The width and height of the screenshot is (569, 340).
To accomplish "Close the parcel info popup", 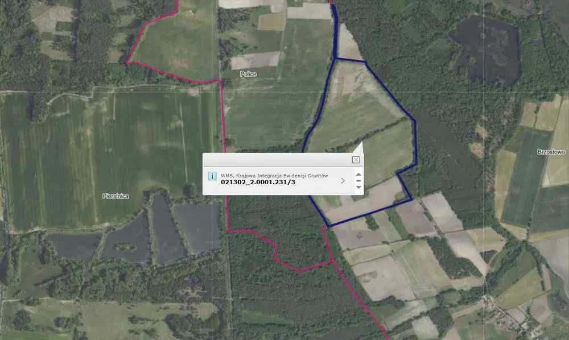I will pos(356,160).
